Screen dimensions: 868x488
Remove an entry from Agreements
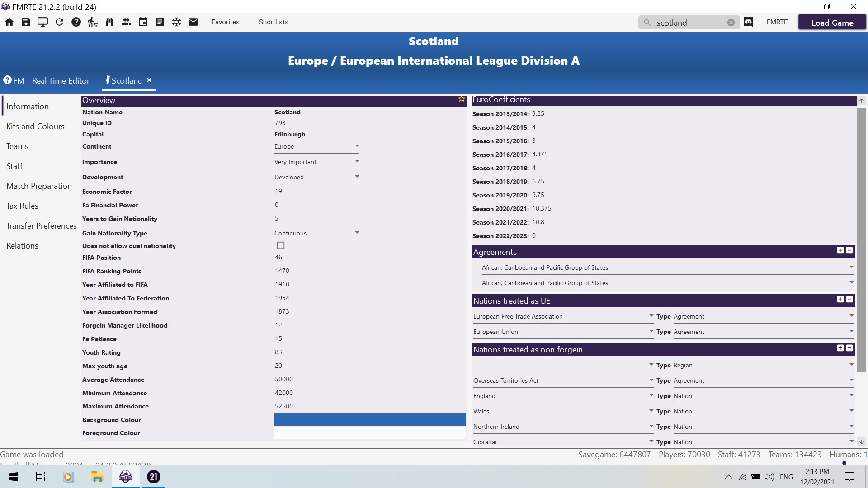coord(849,250)
